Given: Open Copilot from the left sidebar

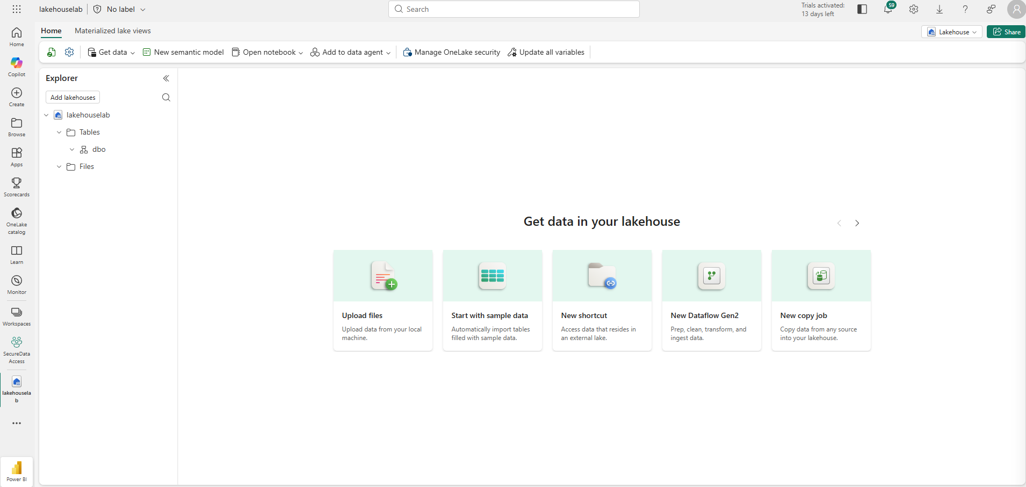Looking at the screenshot, I should coord(17,67).
